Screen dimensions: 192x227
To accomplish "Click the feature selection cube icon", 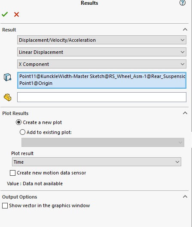I will pos(7,77).
